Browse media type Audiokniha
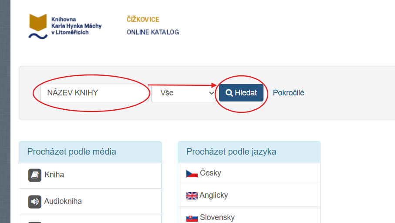 pos(63,202)
